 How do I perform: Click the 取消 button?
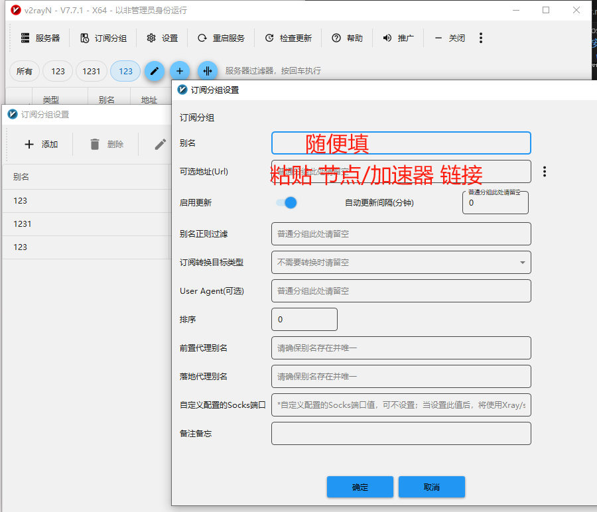tap(431, 487)
